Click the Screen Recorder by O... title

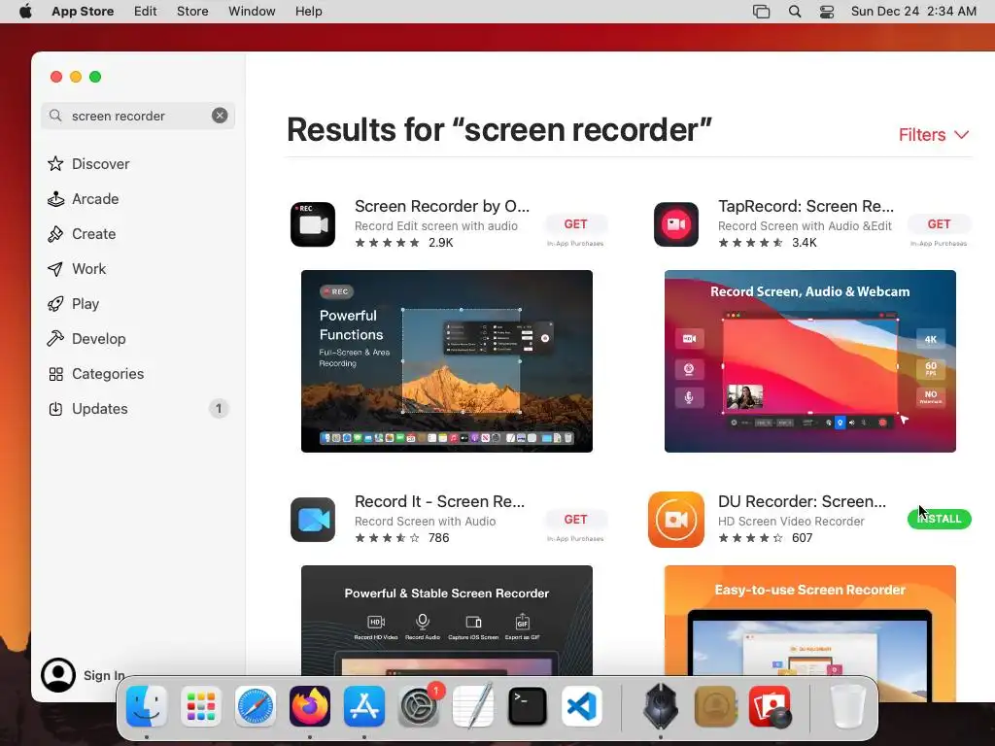(x=442, y=206)
